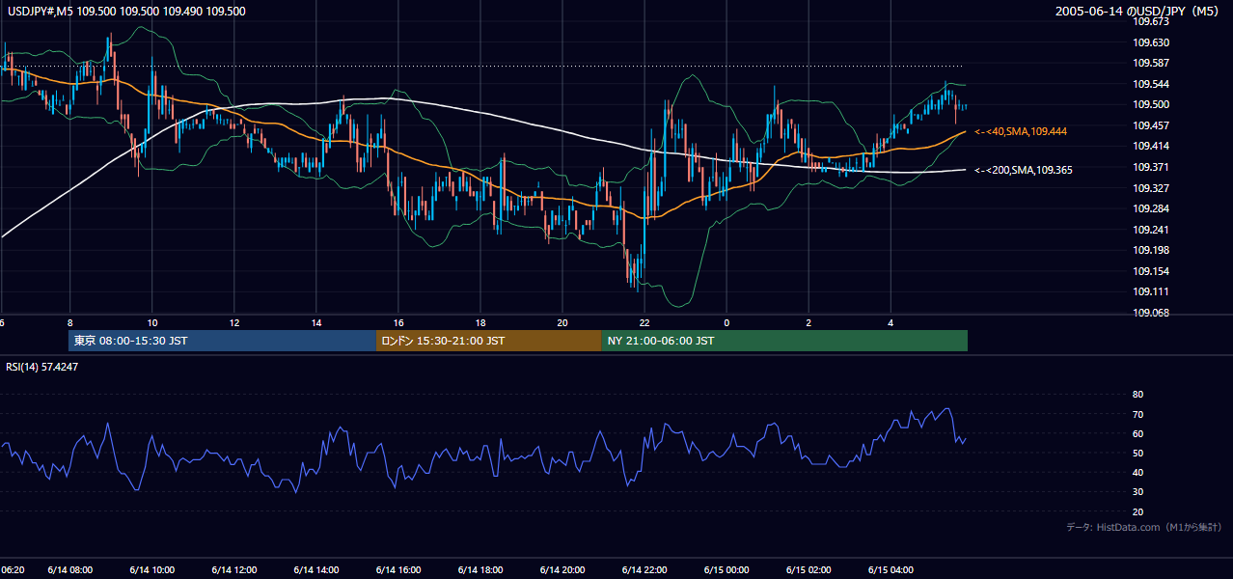
Task: Select the 200 SMA 109.365 label
Action: pos(1024,170)
